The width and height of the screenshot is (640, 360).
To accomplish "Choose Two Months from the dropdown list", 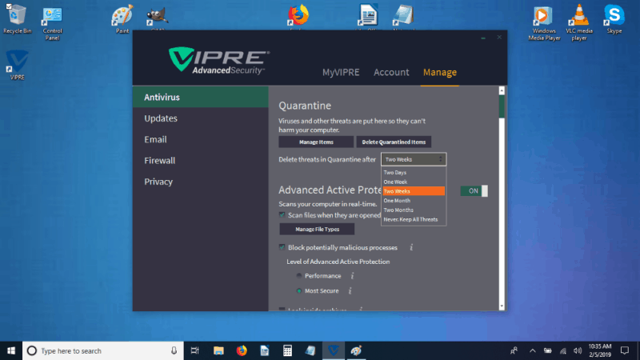I will tap(414, 210).
